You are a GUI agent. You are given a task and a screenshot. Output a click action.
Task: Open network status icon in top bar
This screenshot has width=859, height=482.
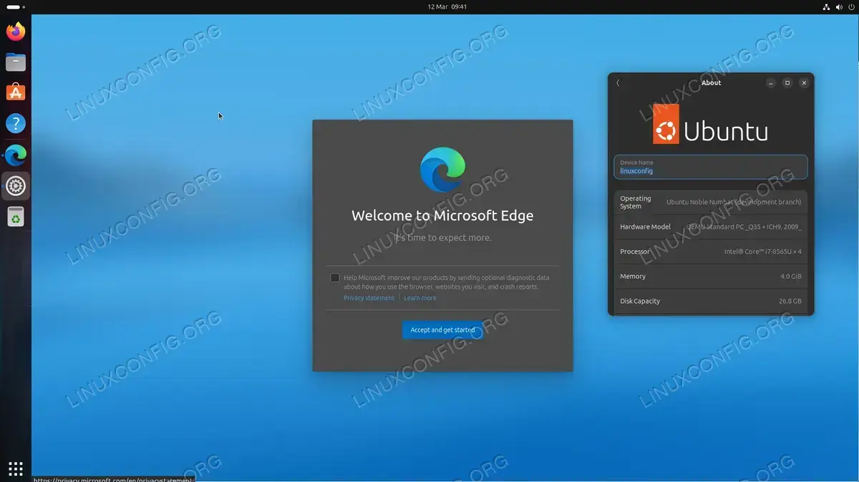pyautogui.click(x=826, y=6)
